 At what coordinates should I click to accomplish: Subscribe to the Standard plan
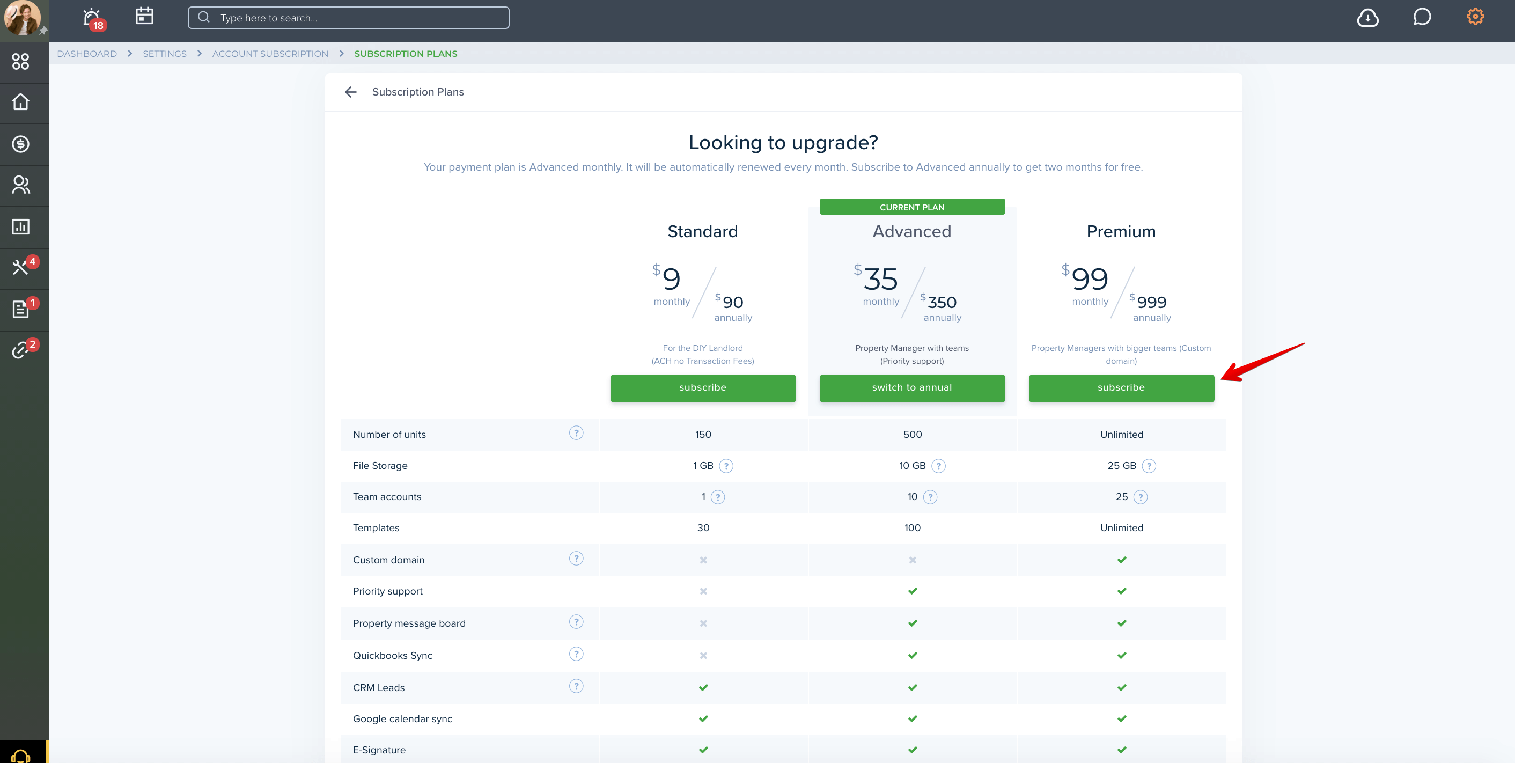click(x=703, y=388)
